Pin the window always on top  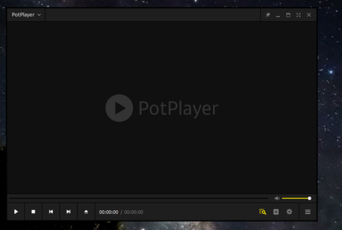(268, 15)
